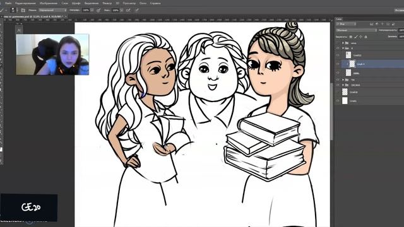This screenshot has width=404, height=227.
Task: Hide the first layer inside open group
Action: point(338,55)
